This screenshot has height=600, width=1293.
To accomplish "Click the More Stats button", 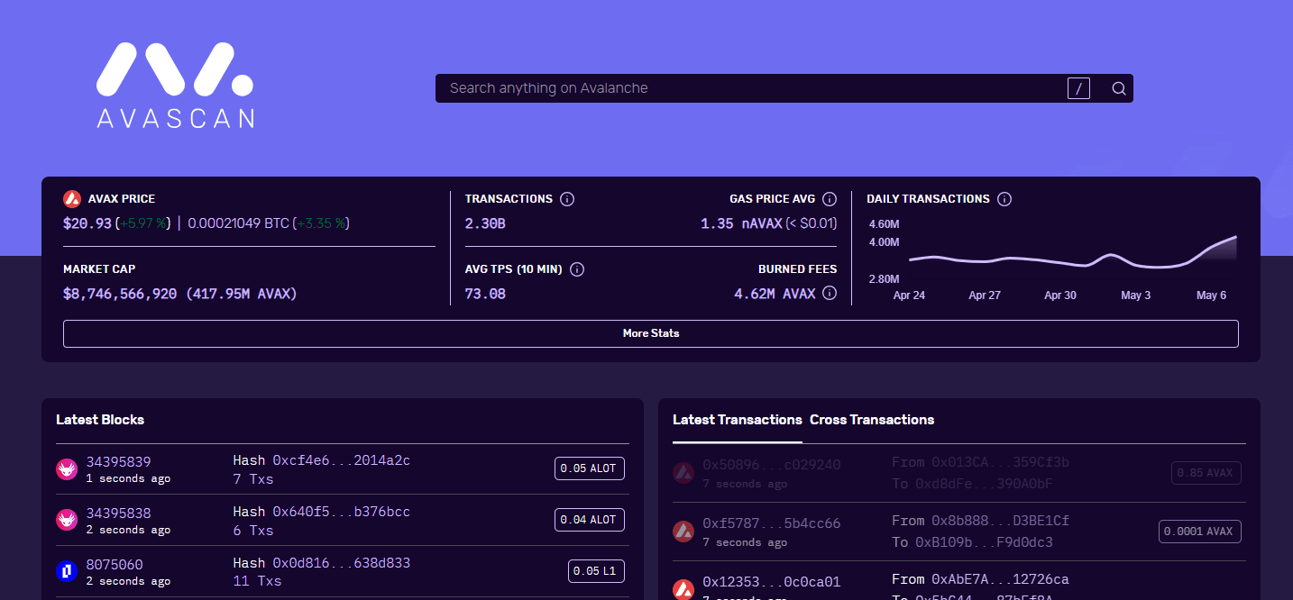I will 651,333.
